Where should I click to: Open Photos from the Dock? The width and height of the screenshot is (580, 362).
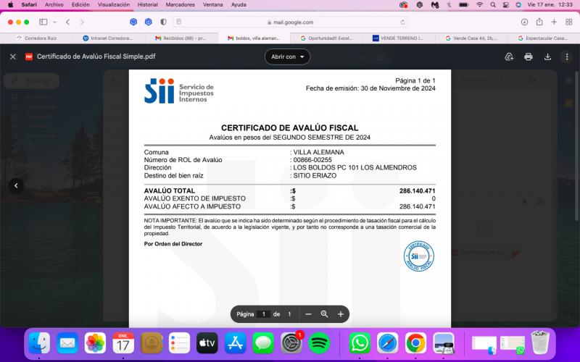pos(96,343)
